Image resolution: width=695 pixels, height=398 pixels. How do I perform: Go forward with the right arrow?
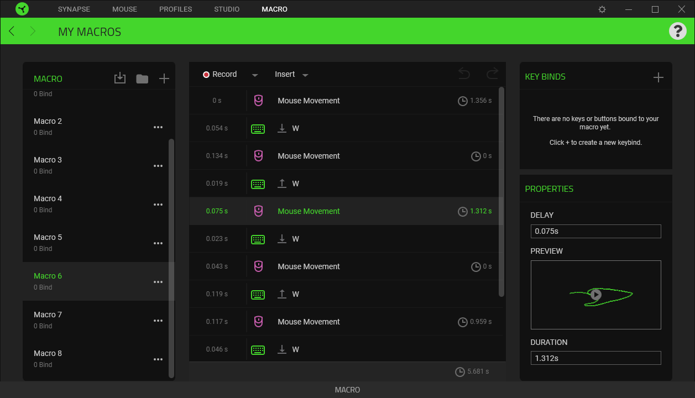click(x=33, y=31)
